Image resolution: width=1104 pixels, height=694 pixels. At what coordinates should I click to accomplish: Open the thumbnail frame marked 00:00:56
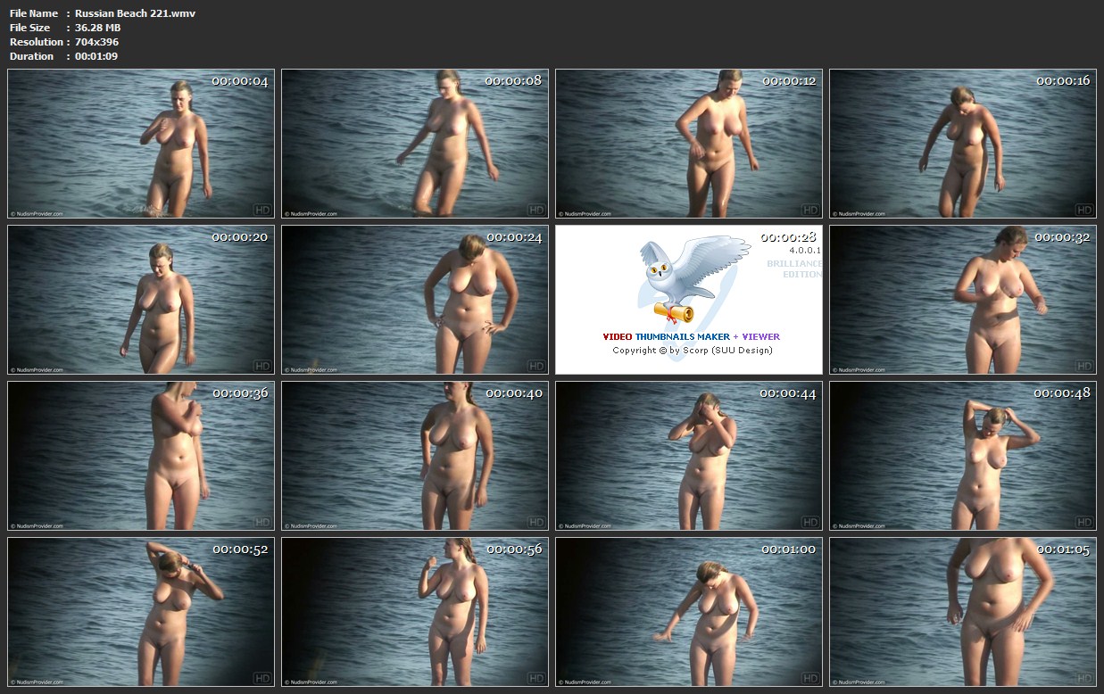[415, 612]
